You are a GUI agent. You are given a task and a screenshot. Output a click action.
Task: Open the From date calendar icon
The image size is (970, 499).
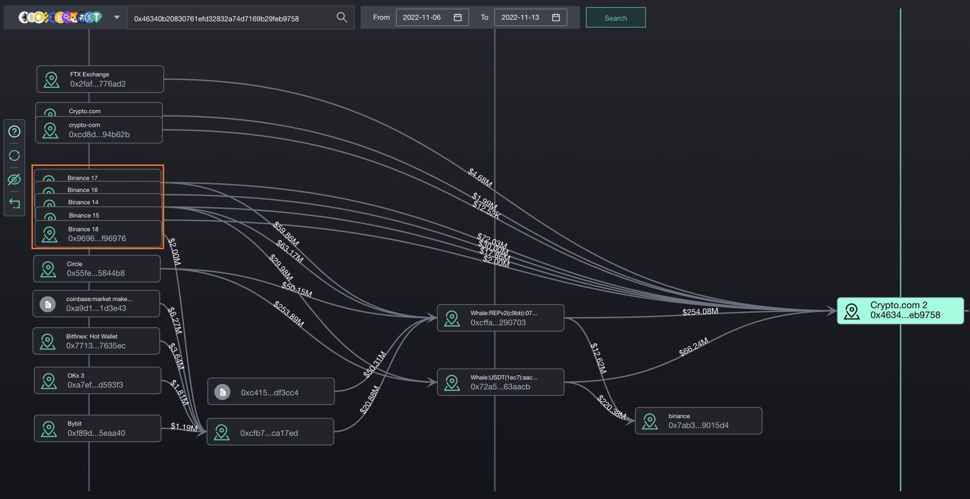pyautogui.click(x=457, y=17)
